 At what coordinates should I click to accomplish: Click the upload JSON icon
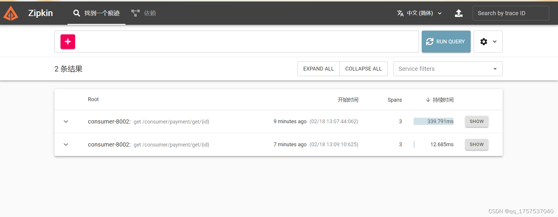pos(459,13)
